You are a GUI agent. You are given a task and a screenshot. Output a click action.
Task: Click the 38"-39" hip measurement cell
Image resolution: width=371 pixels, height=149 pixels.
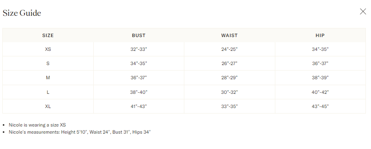[320, 78]
